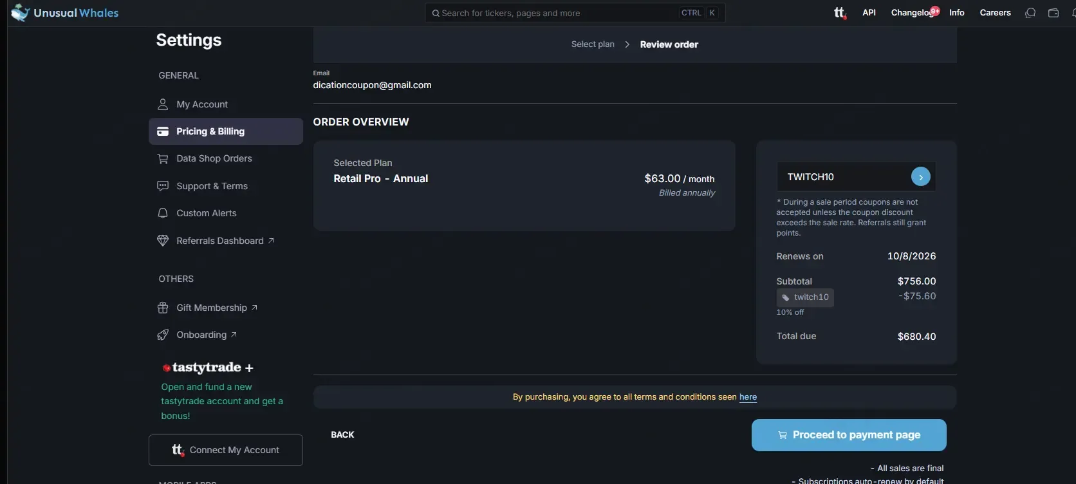Open the Changelog with unread badge
This screenshot has height=484, width=1076.
[913, 12]
